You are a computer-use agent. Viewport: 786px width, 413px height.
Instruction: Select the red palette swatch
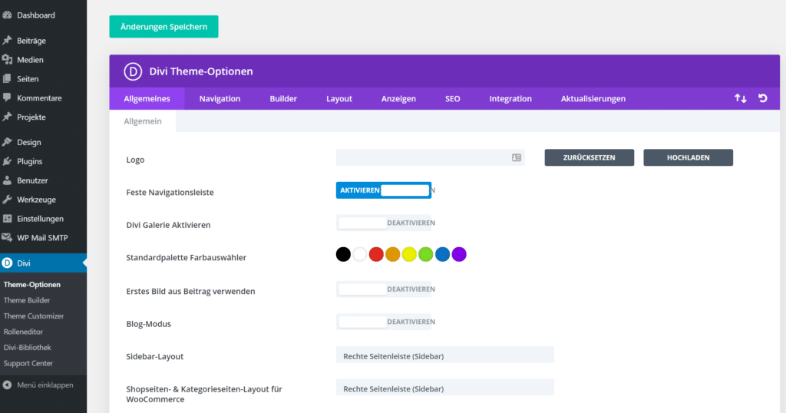click(376, 254)
